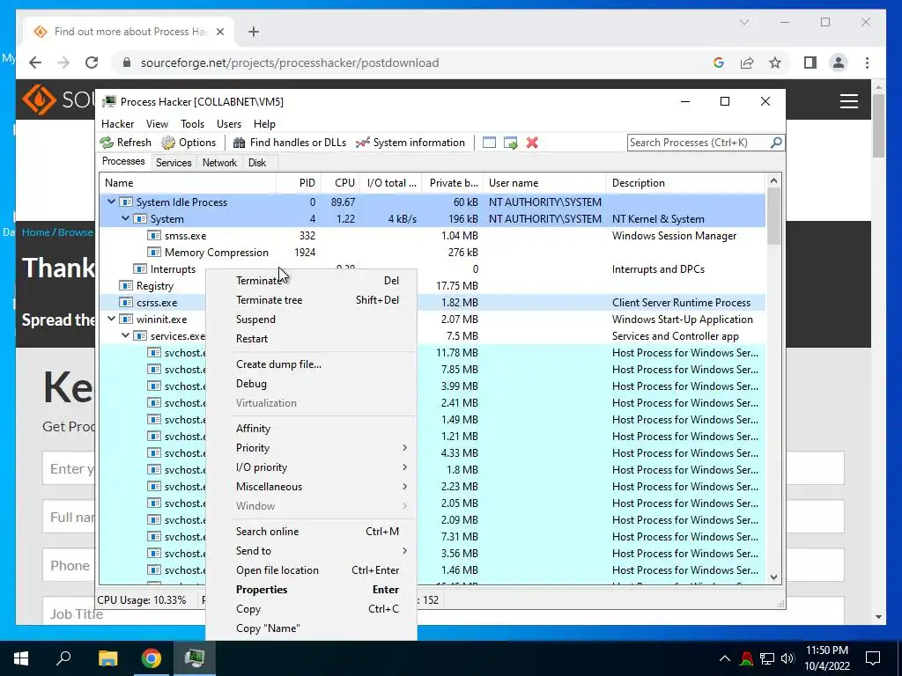This screenshot has width=902, height=676.
Task: Click the Phone field on the webpage
Action: click(x=69, y=566)
